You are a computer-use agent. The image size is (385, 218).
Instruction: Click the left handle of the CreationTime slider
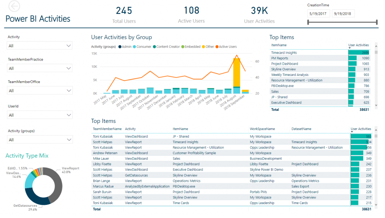[308, 23]
